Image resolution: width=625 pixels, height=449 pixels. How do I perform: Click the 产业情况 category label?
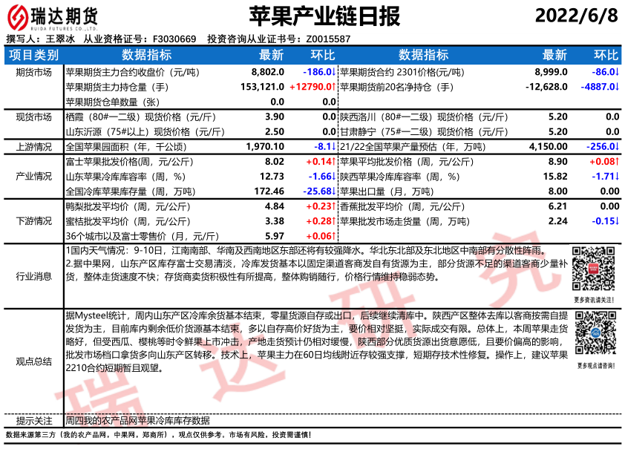33,177
